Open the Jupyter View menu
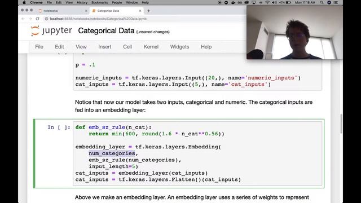The width and height of the screenshot is (361, 203). 81,47
